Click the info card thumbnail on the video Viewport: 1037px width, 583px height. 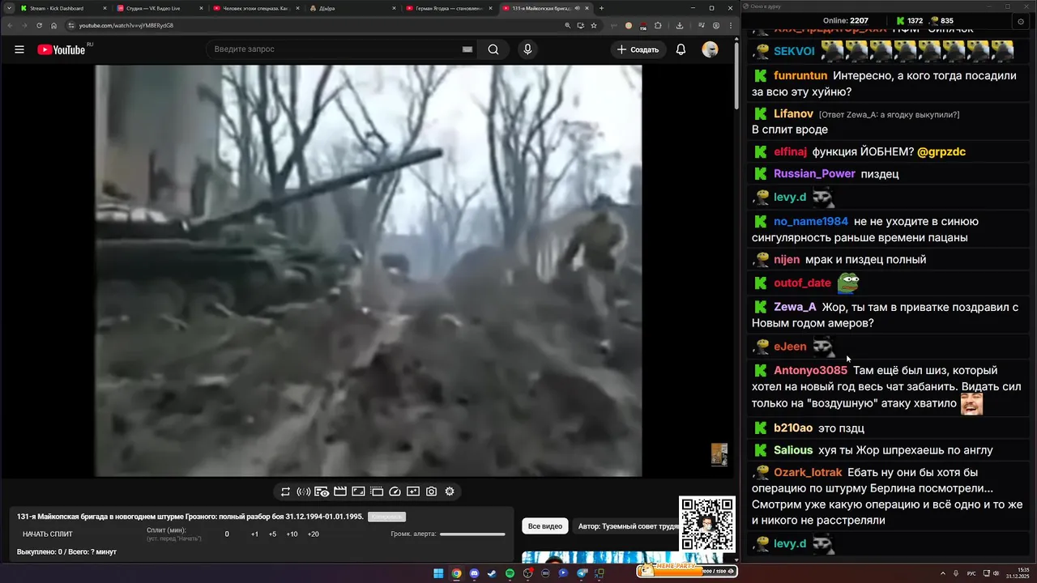point(719,454)
